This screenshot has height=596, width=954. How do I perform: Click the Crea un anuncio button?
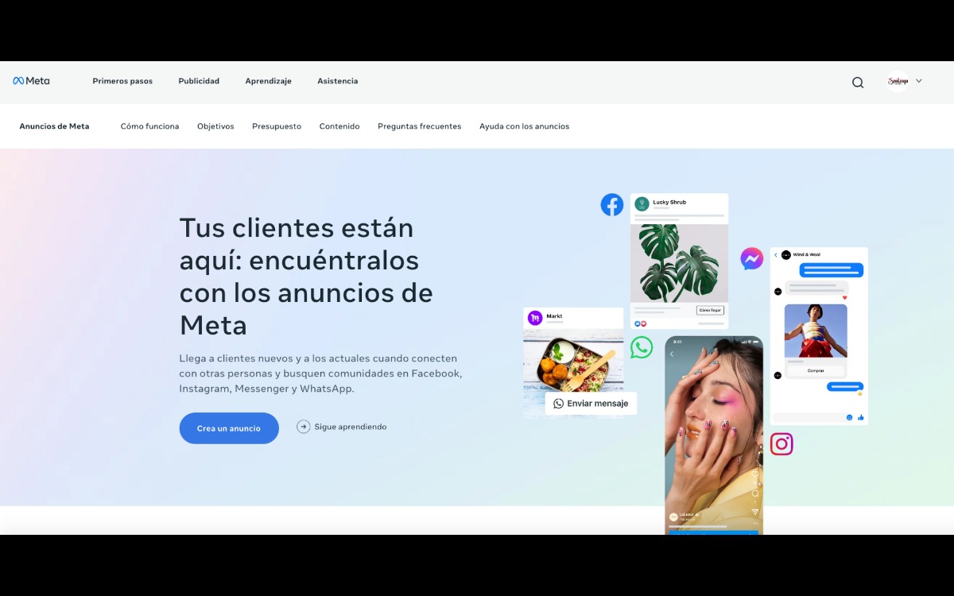(x=229, y=428)
